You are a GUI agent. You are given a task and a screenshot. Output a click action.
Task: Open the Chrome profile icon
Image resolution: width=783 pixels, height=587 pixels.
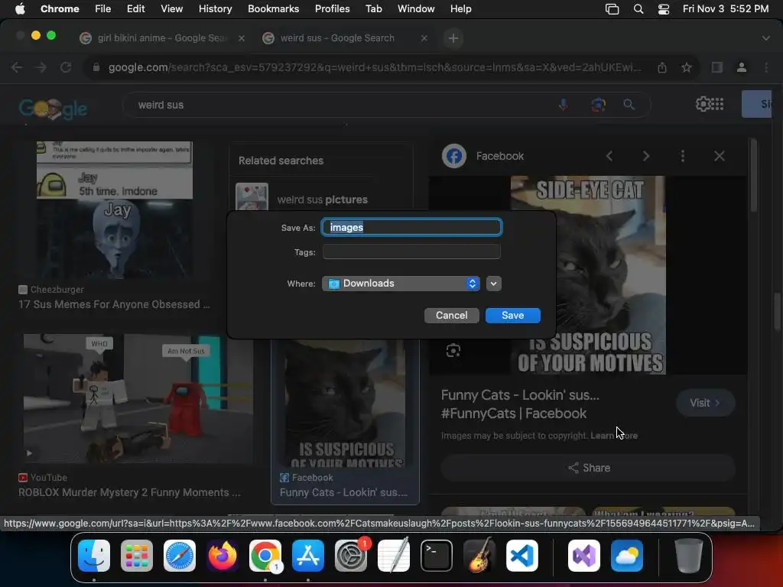pyautogui.click(x=742, y=67)
